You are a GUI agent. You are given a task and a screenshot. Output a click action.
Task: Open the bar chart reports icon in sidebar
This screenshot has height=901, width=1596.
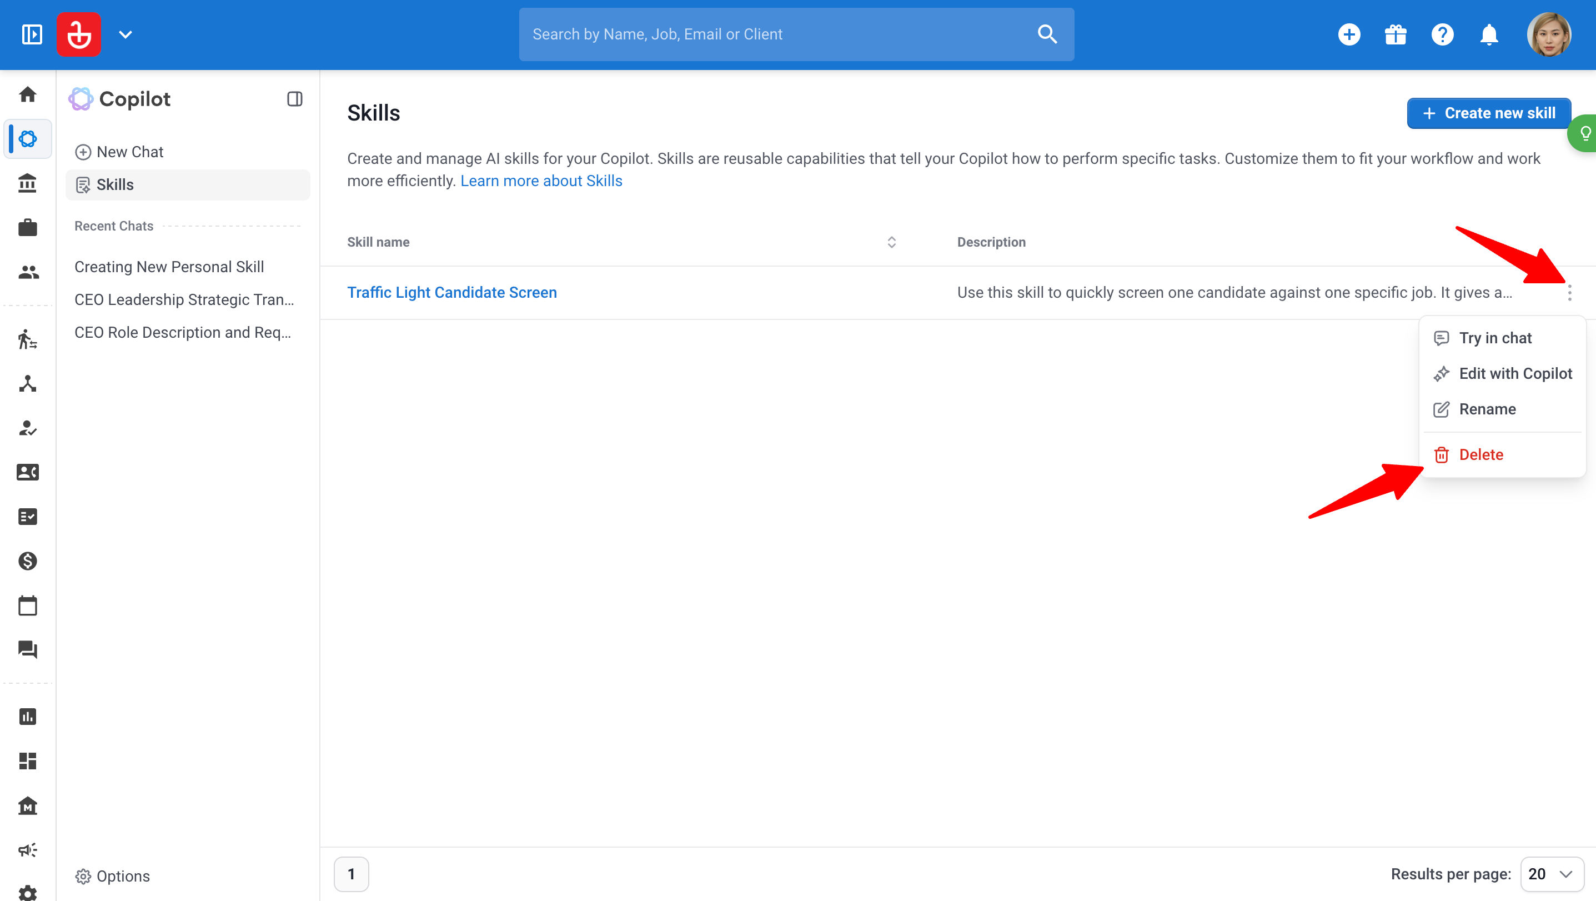(x=27, y=717)
